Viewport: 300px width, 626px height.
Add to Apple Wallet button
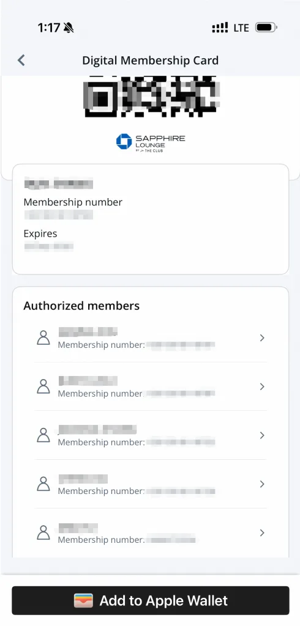151,600
